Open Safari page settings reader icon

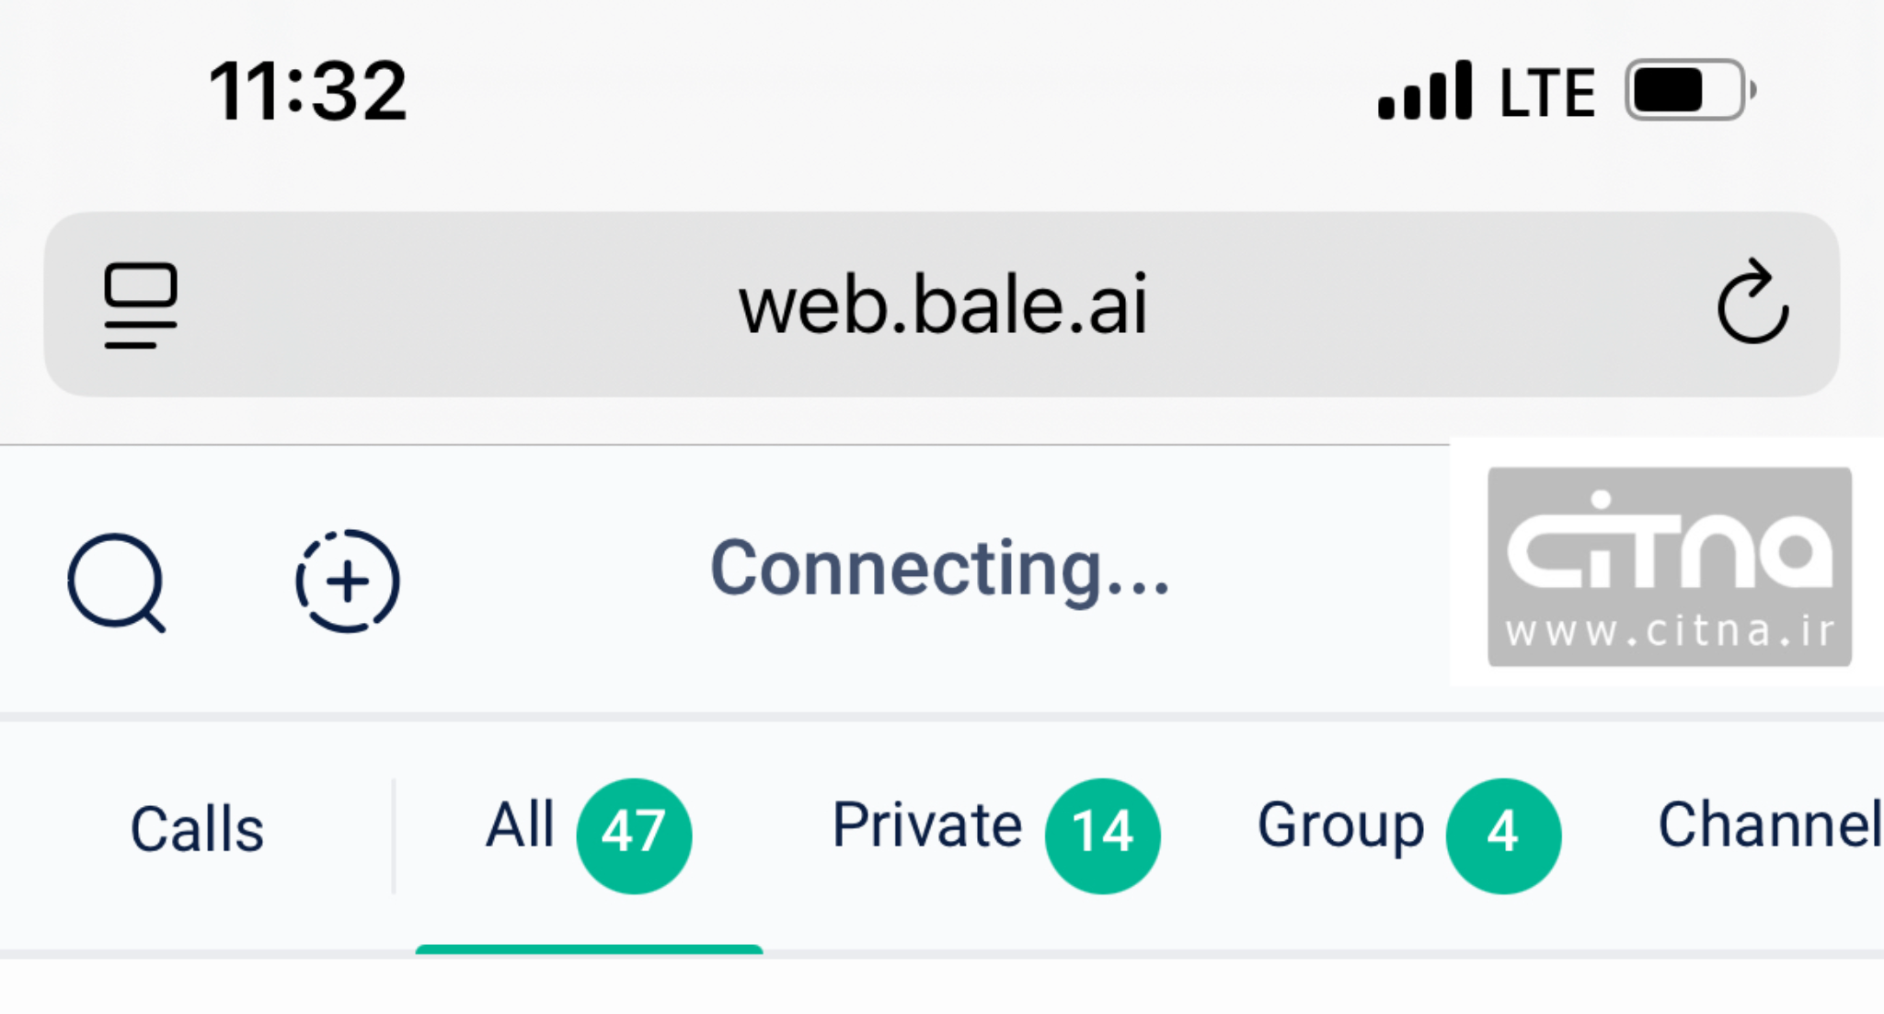pos(140,305)
